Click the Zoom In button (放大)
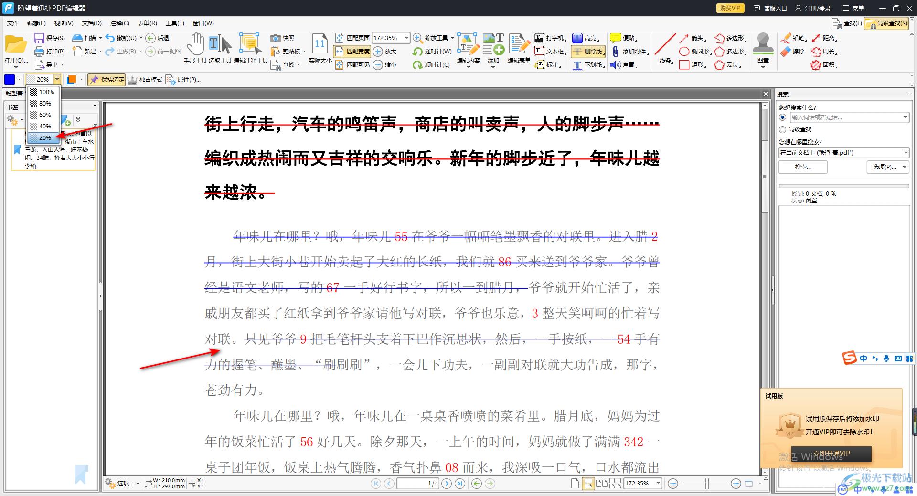Viewport: 917px width, 496px height. tap(385, 52)
